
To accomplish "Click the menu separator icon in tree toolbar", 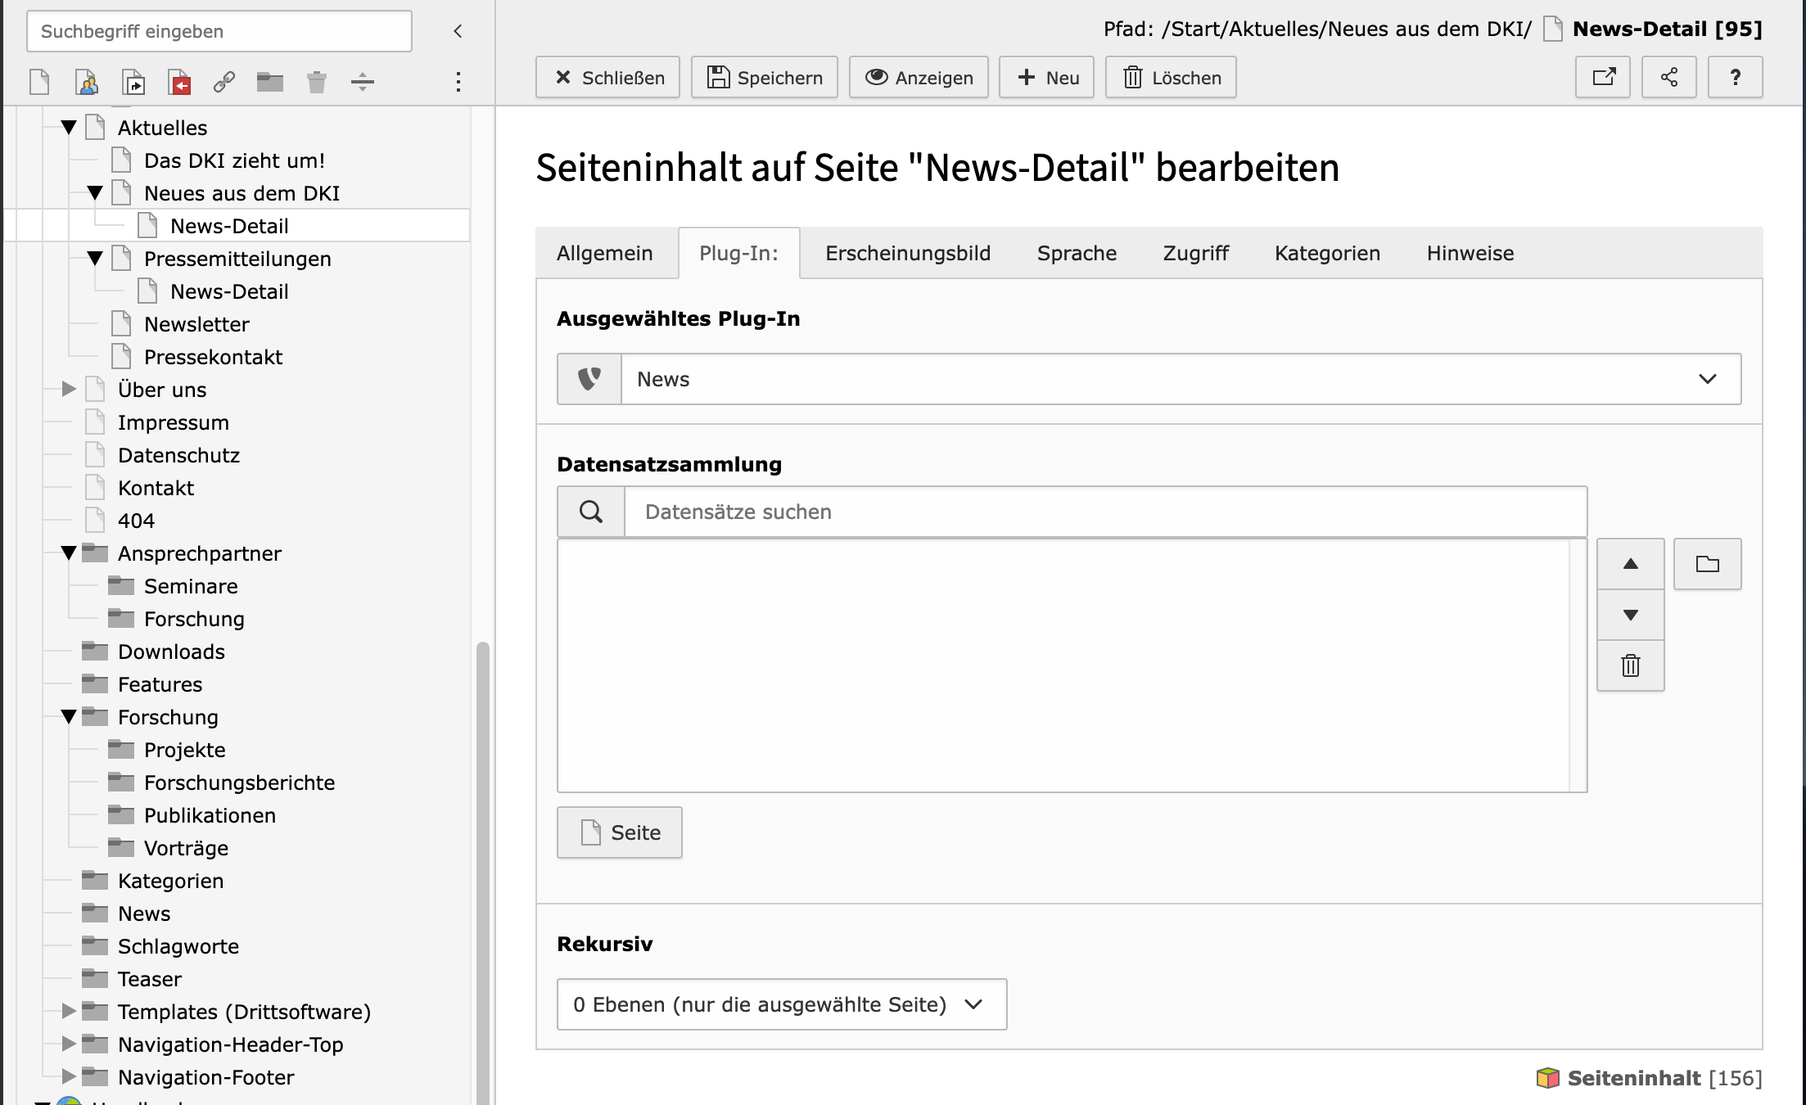I will coord(362,82).
